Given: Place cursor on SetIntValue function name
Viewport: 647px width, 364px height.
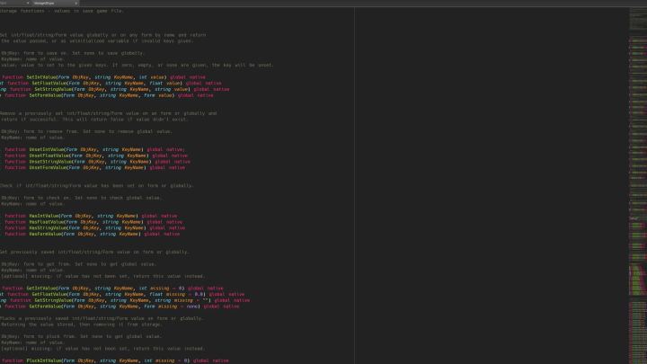Looking at the screenshot, I should 41,77.
